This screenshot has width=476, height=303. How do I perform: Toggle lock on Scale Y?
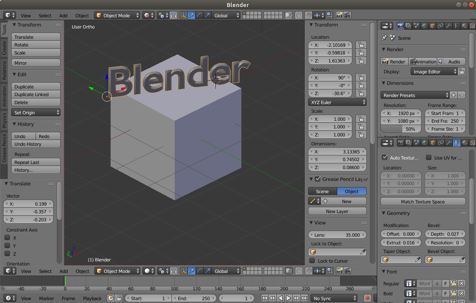tap(361, 127)
